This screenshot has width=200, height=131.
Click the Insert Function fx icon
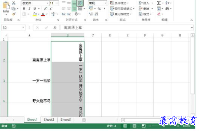[55, 28]
